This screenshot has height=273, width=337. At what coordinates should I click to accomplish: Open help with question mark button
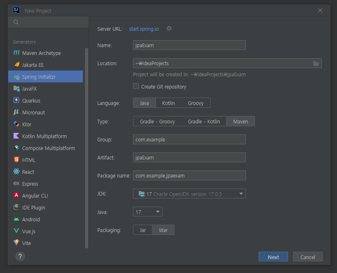point(20,257)
